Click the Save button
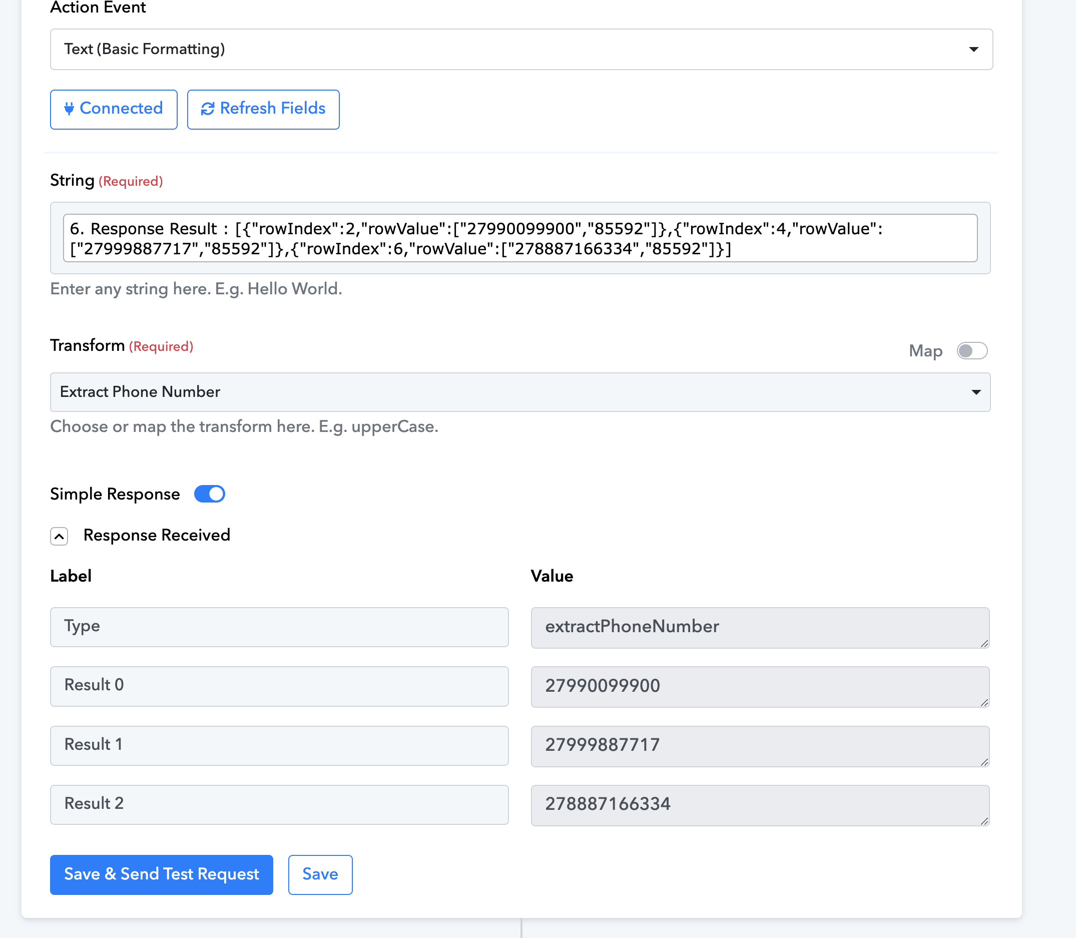 click(x=320, y=874)
